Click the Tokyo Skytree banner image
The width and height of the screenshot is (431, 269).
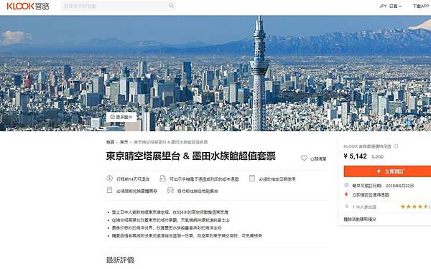215,73
